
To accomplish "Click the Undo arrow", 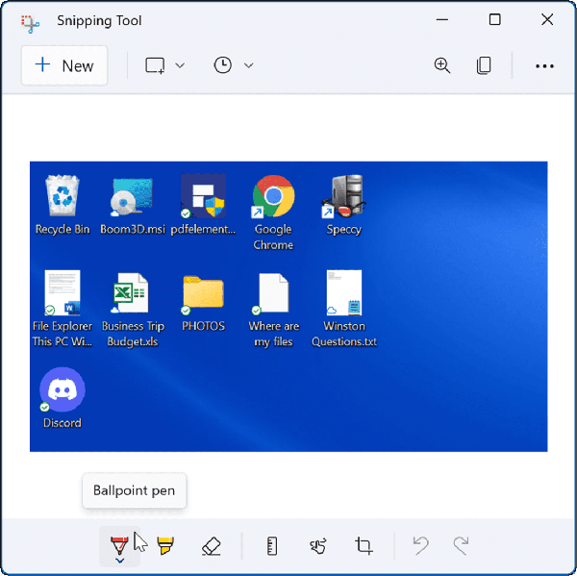I will [420, 545].
